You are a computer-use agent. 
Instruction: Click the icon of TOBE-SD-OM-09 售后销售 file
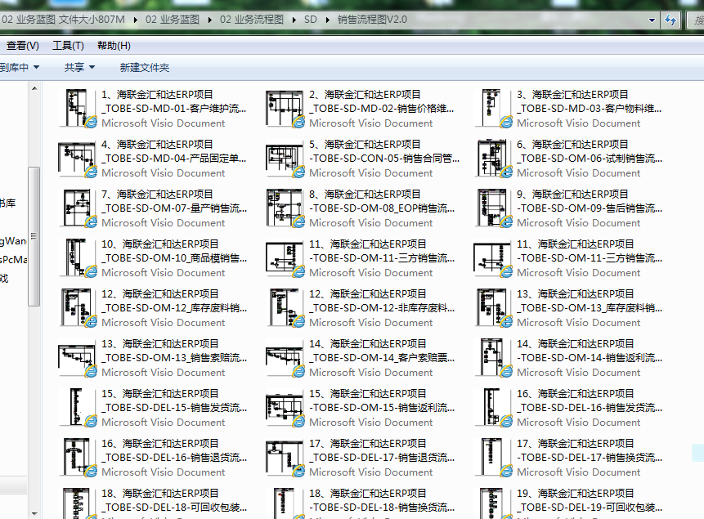(493, 208)
